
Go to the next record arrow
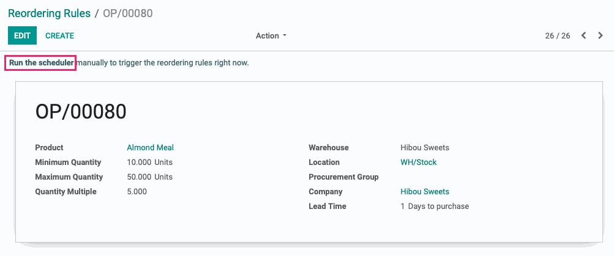(x=601, y=35)
